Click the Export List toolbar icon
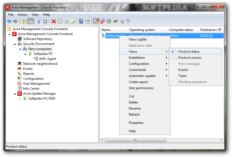The width and height of the screenshot is (232, 157). pyautogui.click(x=73, y=21)
